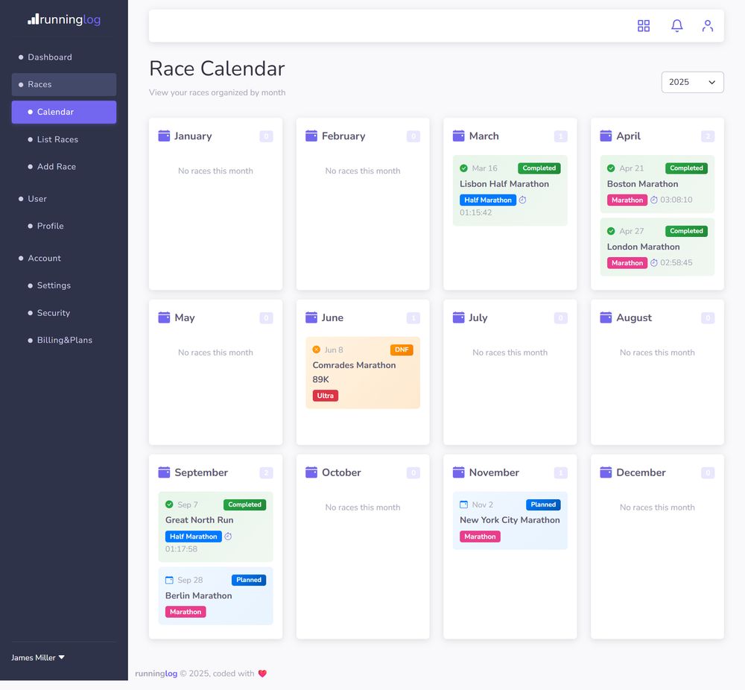Open Profile in sidebar
The image size is (745, 690).
coord(63,226)
